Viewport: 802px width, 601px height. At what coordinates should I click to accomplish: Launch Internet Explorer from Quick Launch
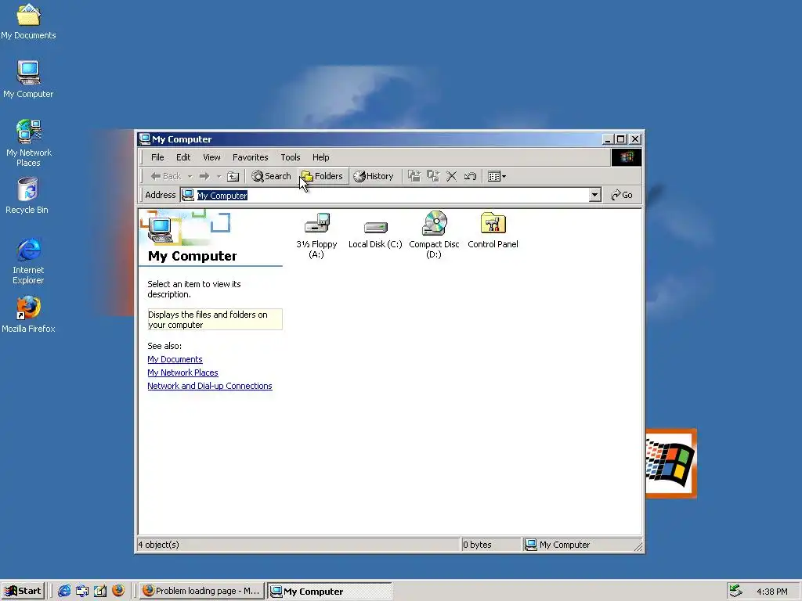coord(64,591)
